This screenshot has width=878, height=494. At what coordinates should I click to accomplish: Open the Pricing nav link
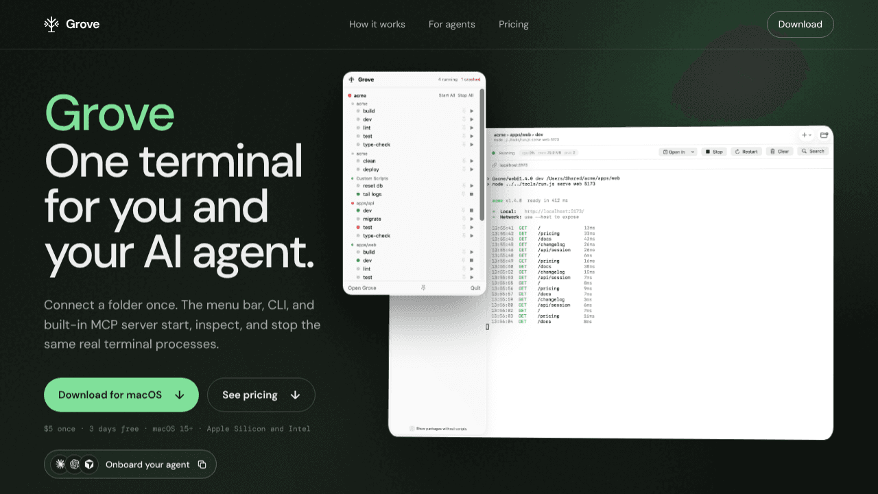pos(514,24)
